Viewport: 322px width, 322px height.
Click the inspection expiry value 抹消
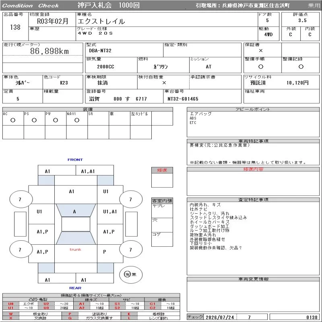103,83
